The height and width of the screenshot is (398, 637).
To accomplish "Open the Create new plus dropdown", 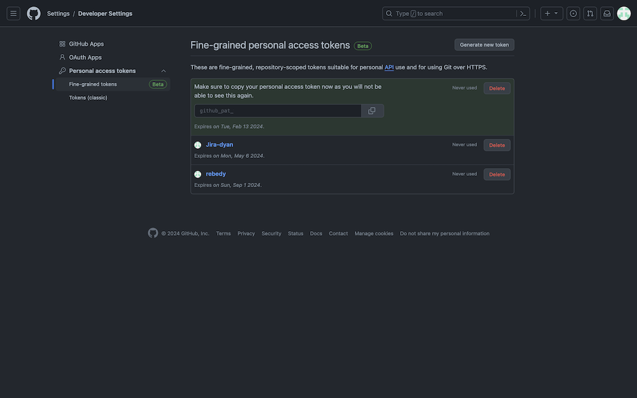I will 551,13.
